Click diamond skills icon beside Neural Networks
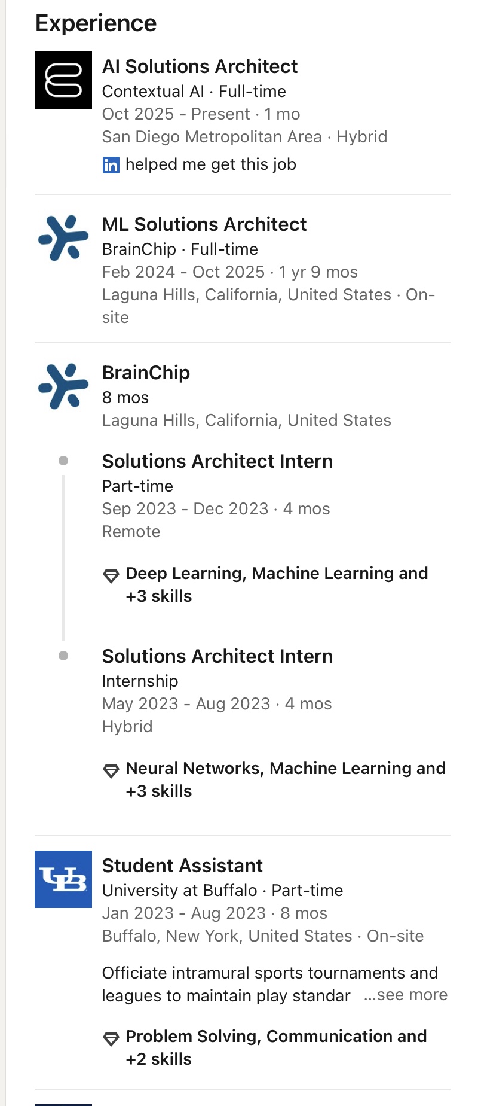This screenshot has width=478, height=1106. click(111, 771)
